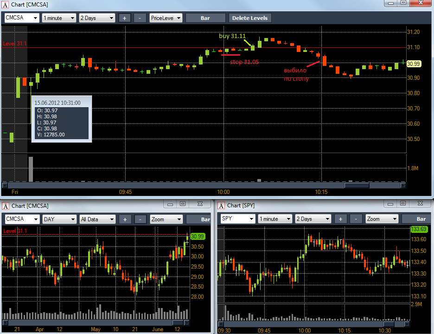Click the 'buy 31.11' annotation on the chart
This screenshot has width=434, height=334.
pos(232,36)
